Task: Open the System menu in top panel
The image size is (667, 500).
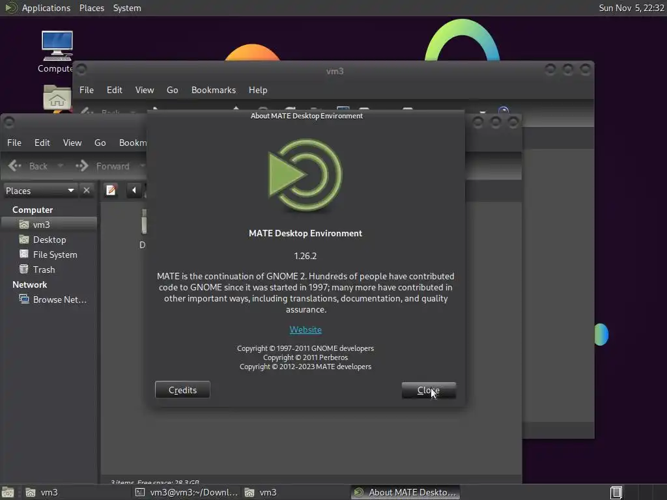Action: pos(127,8)
